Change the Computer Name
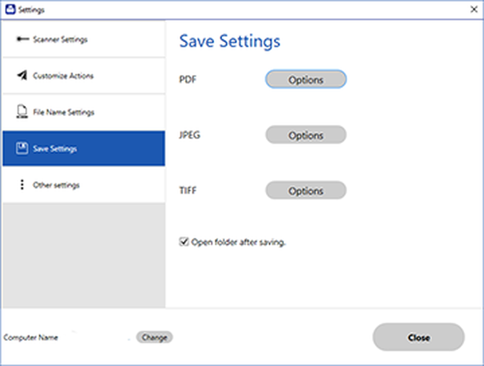Screen dimensions: 484x366 154,337
